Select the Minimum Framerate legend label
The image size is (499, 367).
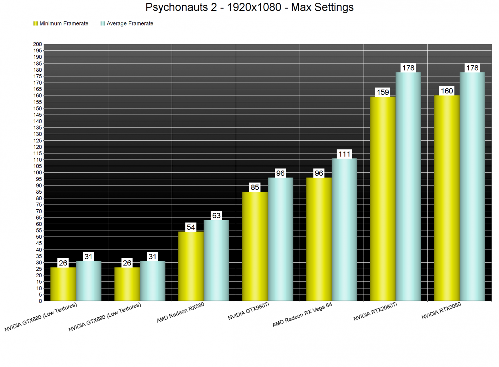[64, 23]
